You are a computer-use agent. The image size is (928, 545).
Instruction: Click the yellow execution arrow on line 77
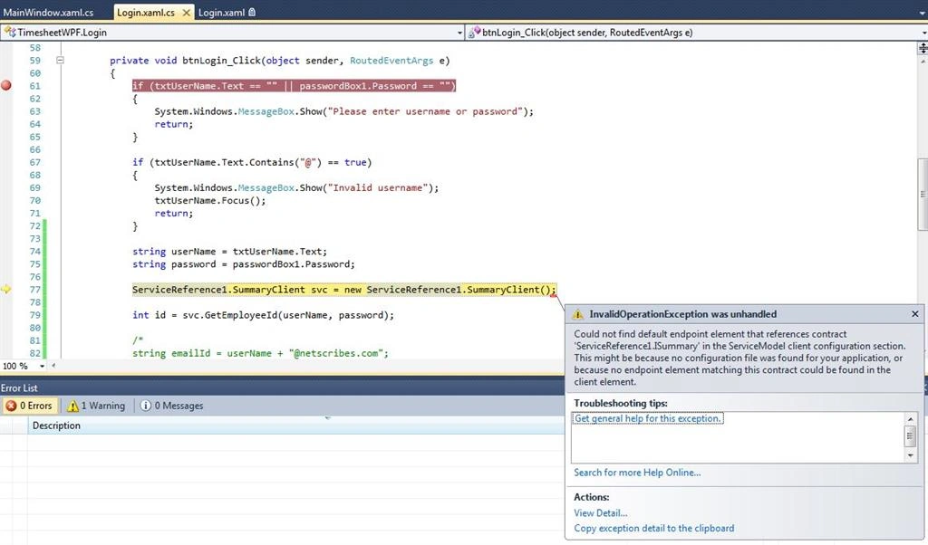[6, 290]
